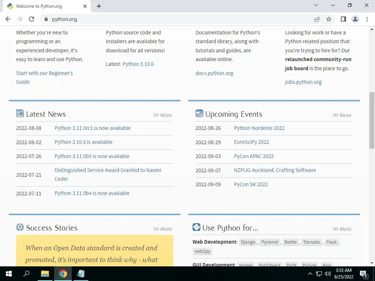Reload the python.org page
The height and width of the screenshot is (281, 375).
(31, 19)
